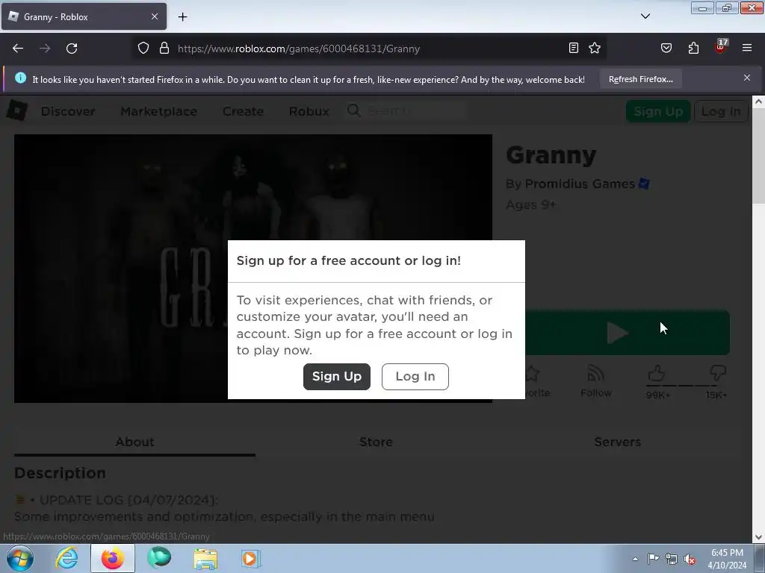
Task: Click the Description heading
Action: click(60, 473)
